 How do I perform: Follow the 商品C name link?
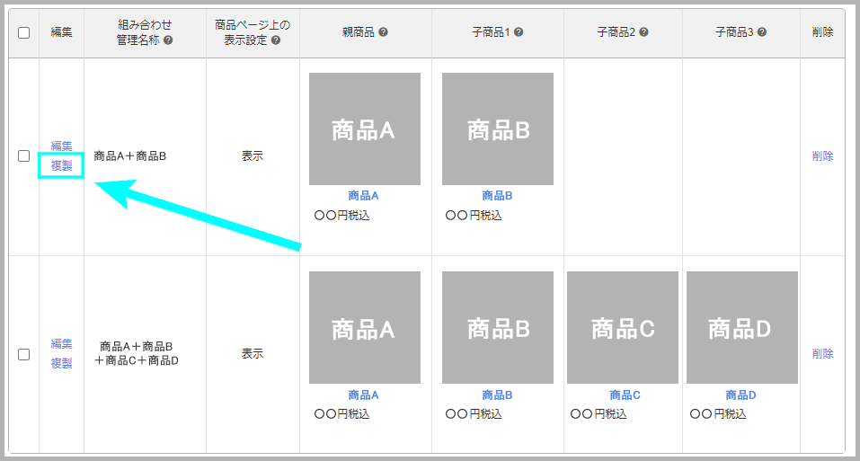pos(625,395)
